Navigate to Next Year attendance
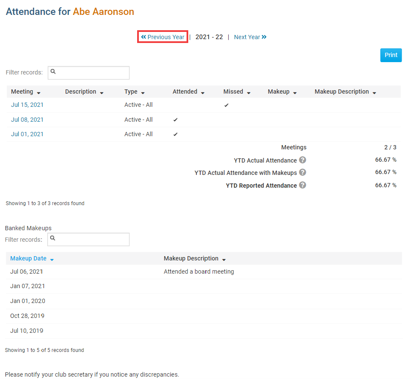 [250, 37]
